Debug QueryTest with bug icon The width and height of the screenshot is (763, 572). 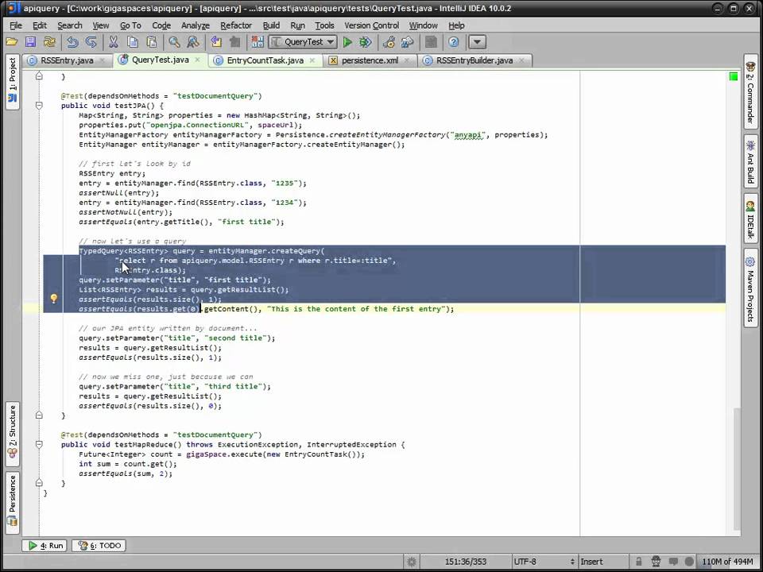tap(366, 42)
